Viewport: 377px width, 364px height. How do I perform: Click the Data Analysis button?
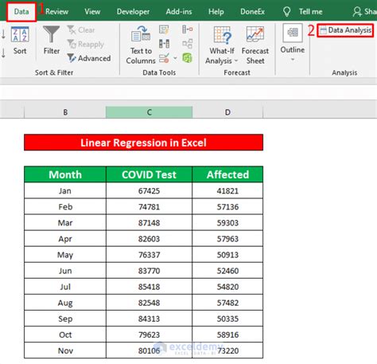(345, 30)
